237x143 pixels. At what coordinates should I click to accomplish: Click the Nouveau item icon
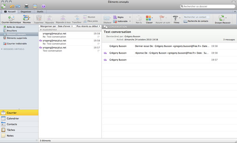(26, 18)
